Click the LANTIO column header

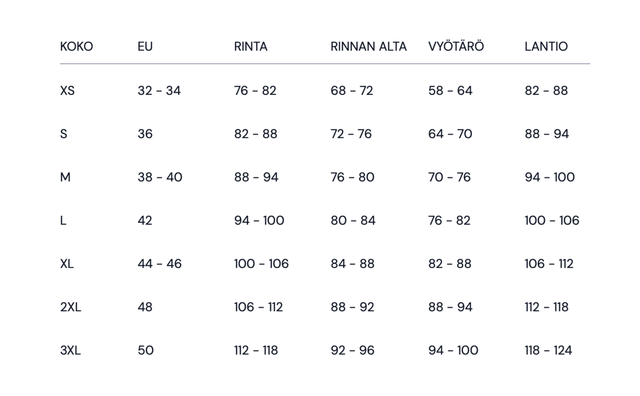(546, 46)
